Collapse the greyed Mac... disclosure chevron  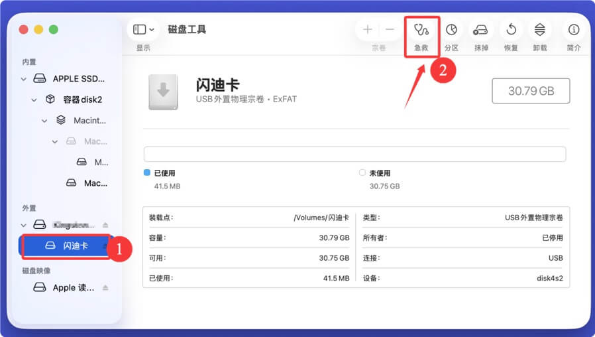point(55,142)
